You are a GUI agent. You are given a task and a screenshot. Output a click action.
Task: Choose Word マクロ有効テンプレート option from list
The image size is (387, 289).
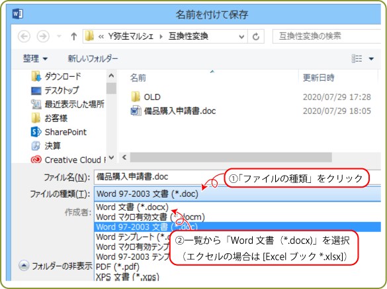pyautogui.click(x=132, y=247)
